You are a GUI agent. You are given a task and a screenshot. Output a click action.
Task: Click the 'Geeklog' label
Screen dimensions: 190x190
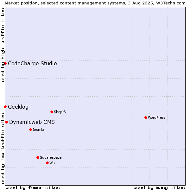click(x=18, y=107)
